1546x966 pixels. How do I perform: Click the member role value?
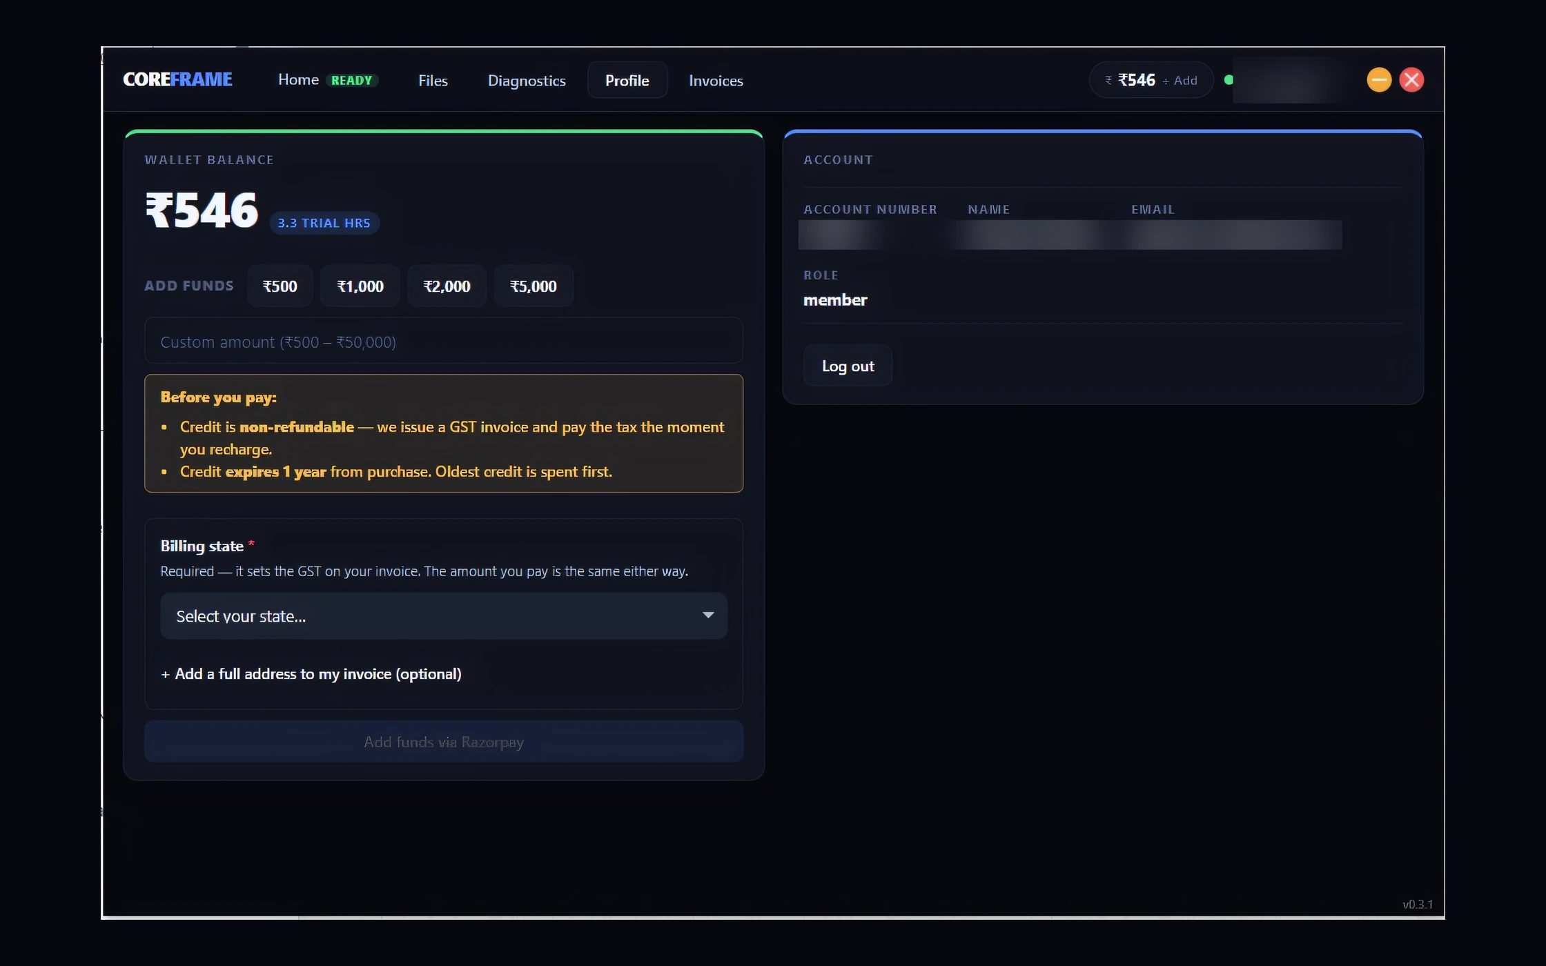[x=835, y=300]
